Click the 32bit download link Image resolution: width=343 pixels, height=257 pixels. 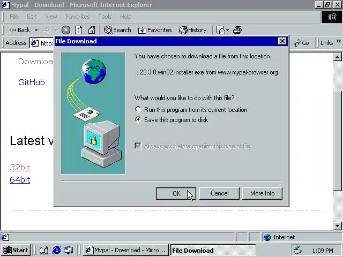[x=20, y=168]
